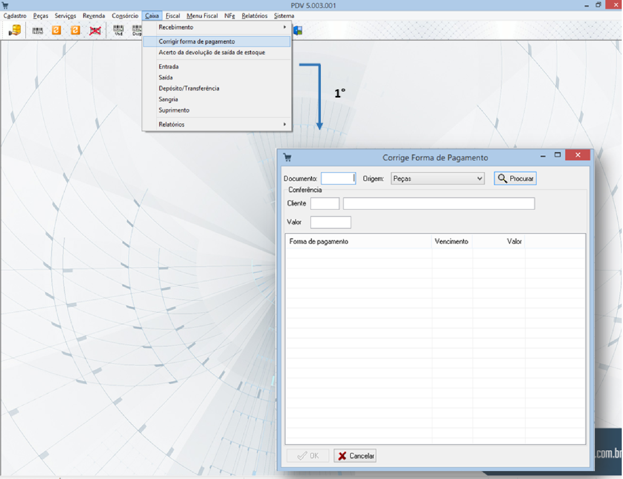Click the blue exit door toolbar icon
Viewport: 623px width, 479px height.
(x=298, y=30)
